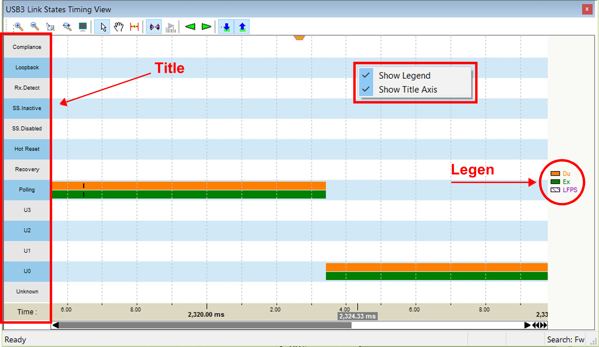Click the Search: Fw status bar entry
This screenshot has height=347, width=599.
[x=565, y=340]
